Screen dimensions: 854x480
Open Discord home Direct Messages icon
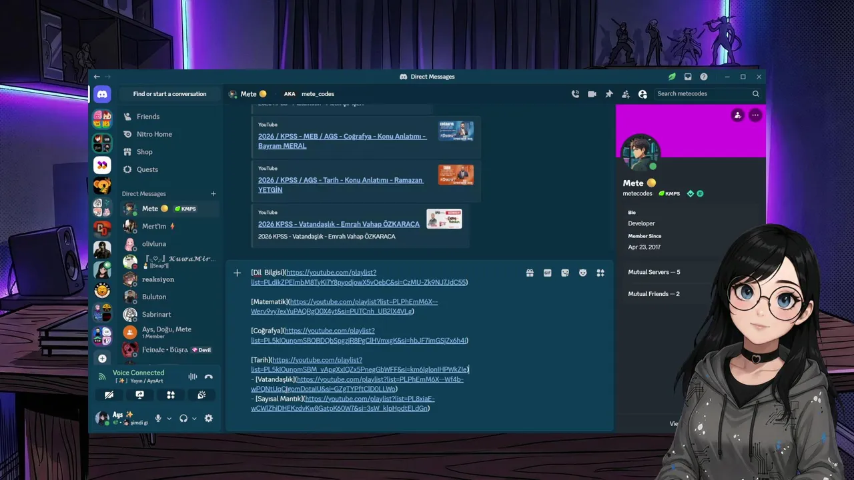102,94
